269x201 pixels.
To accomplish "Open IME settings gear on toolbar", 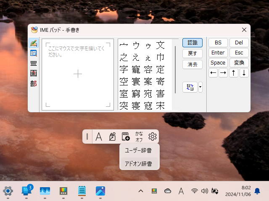I will (152, 137).
